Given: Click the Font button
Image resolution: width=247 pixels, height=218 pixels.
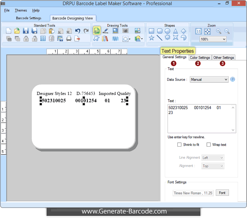Looking at the screenshot, I should pyautogui.click(x=222, y=193).
